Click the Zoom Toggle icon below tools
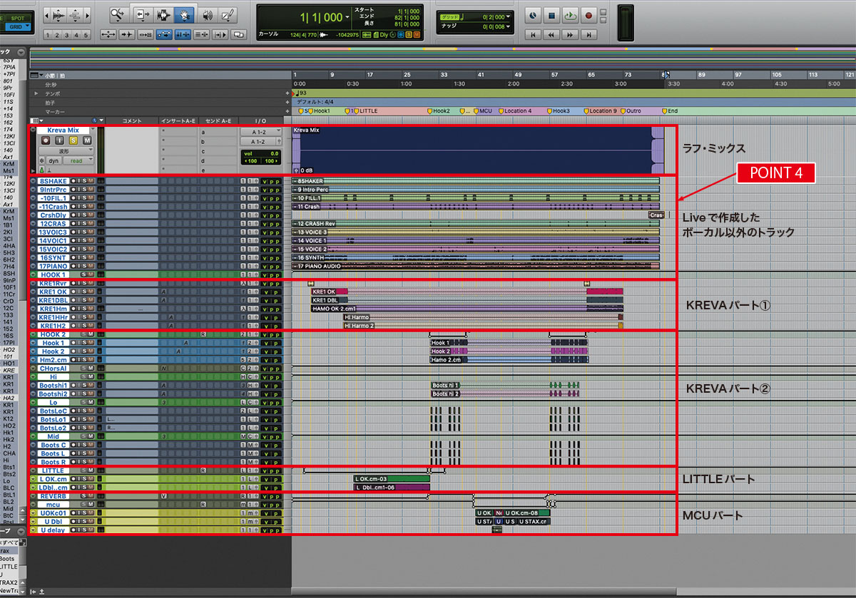Screen dimensions: 856x598 pos(109,34)
